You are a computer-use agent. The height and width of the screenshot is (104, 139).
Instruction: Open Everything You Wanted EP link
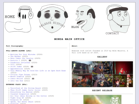[21, 92]
